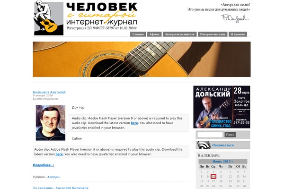This screenshot has height=189, width=284.
Task: Click the Июнь 2015 calendar header link
Action: pos(223,161)
